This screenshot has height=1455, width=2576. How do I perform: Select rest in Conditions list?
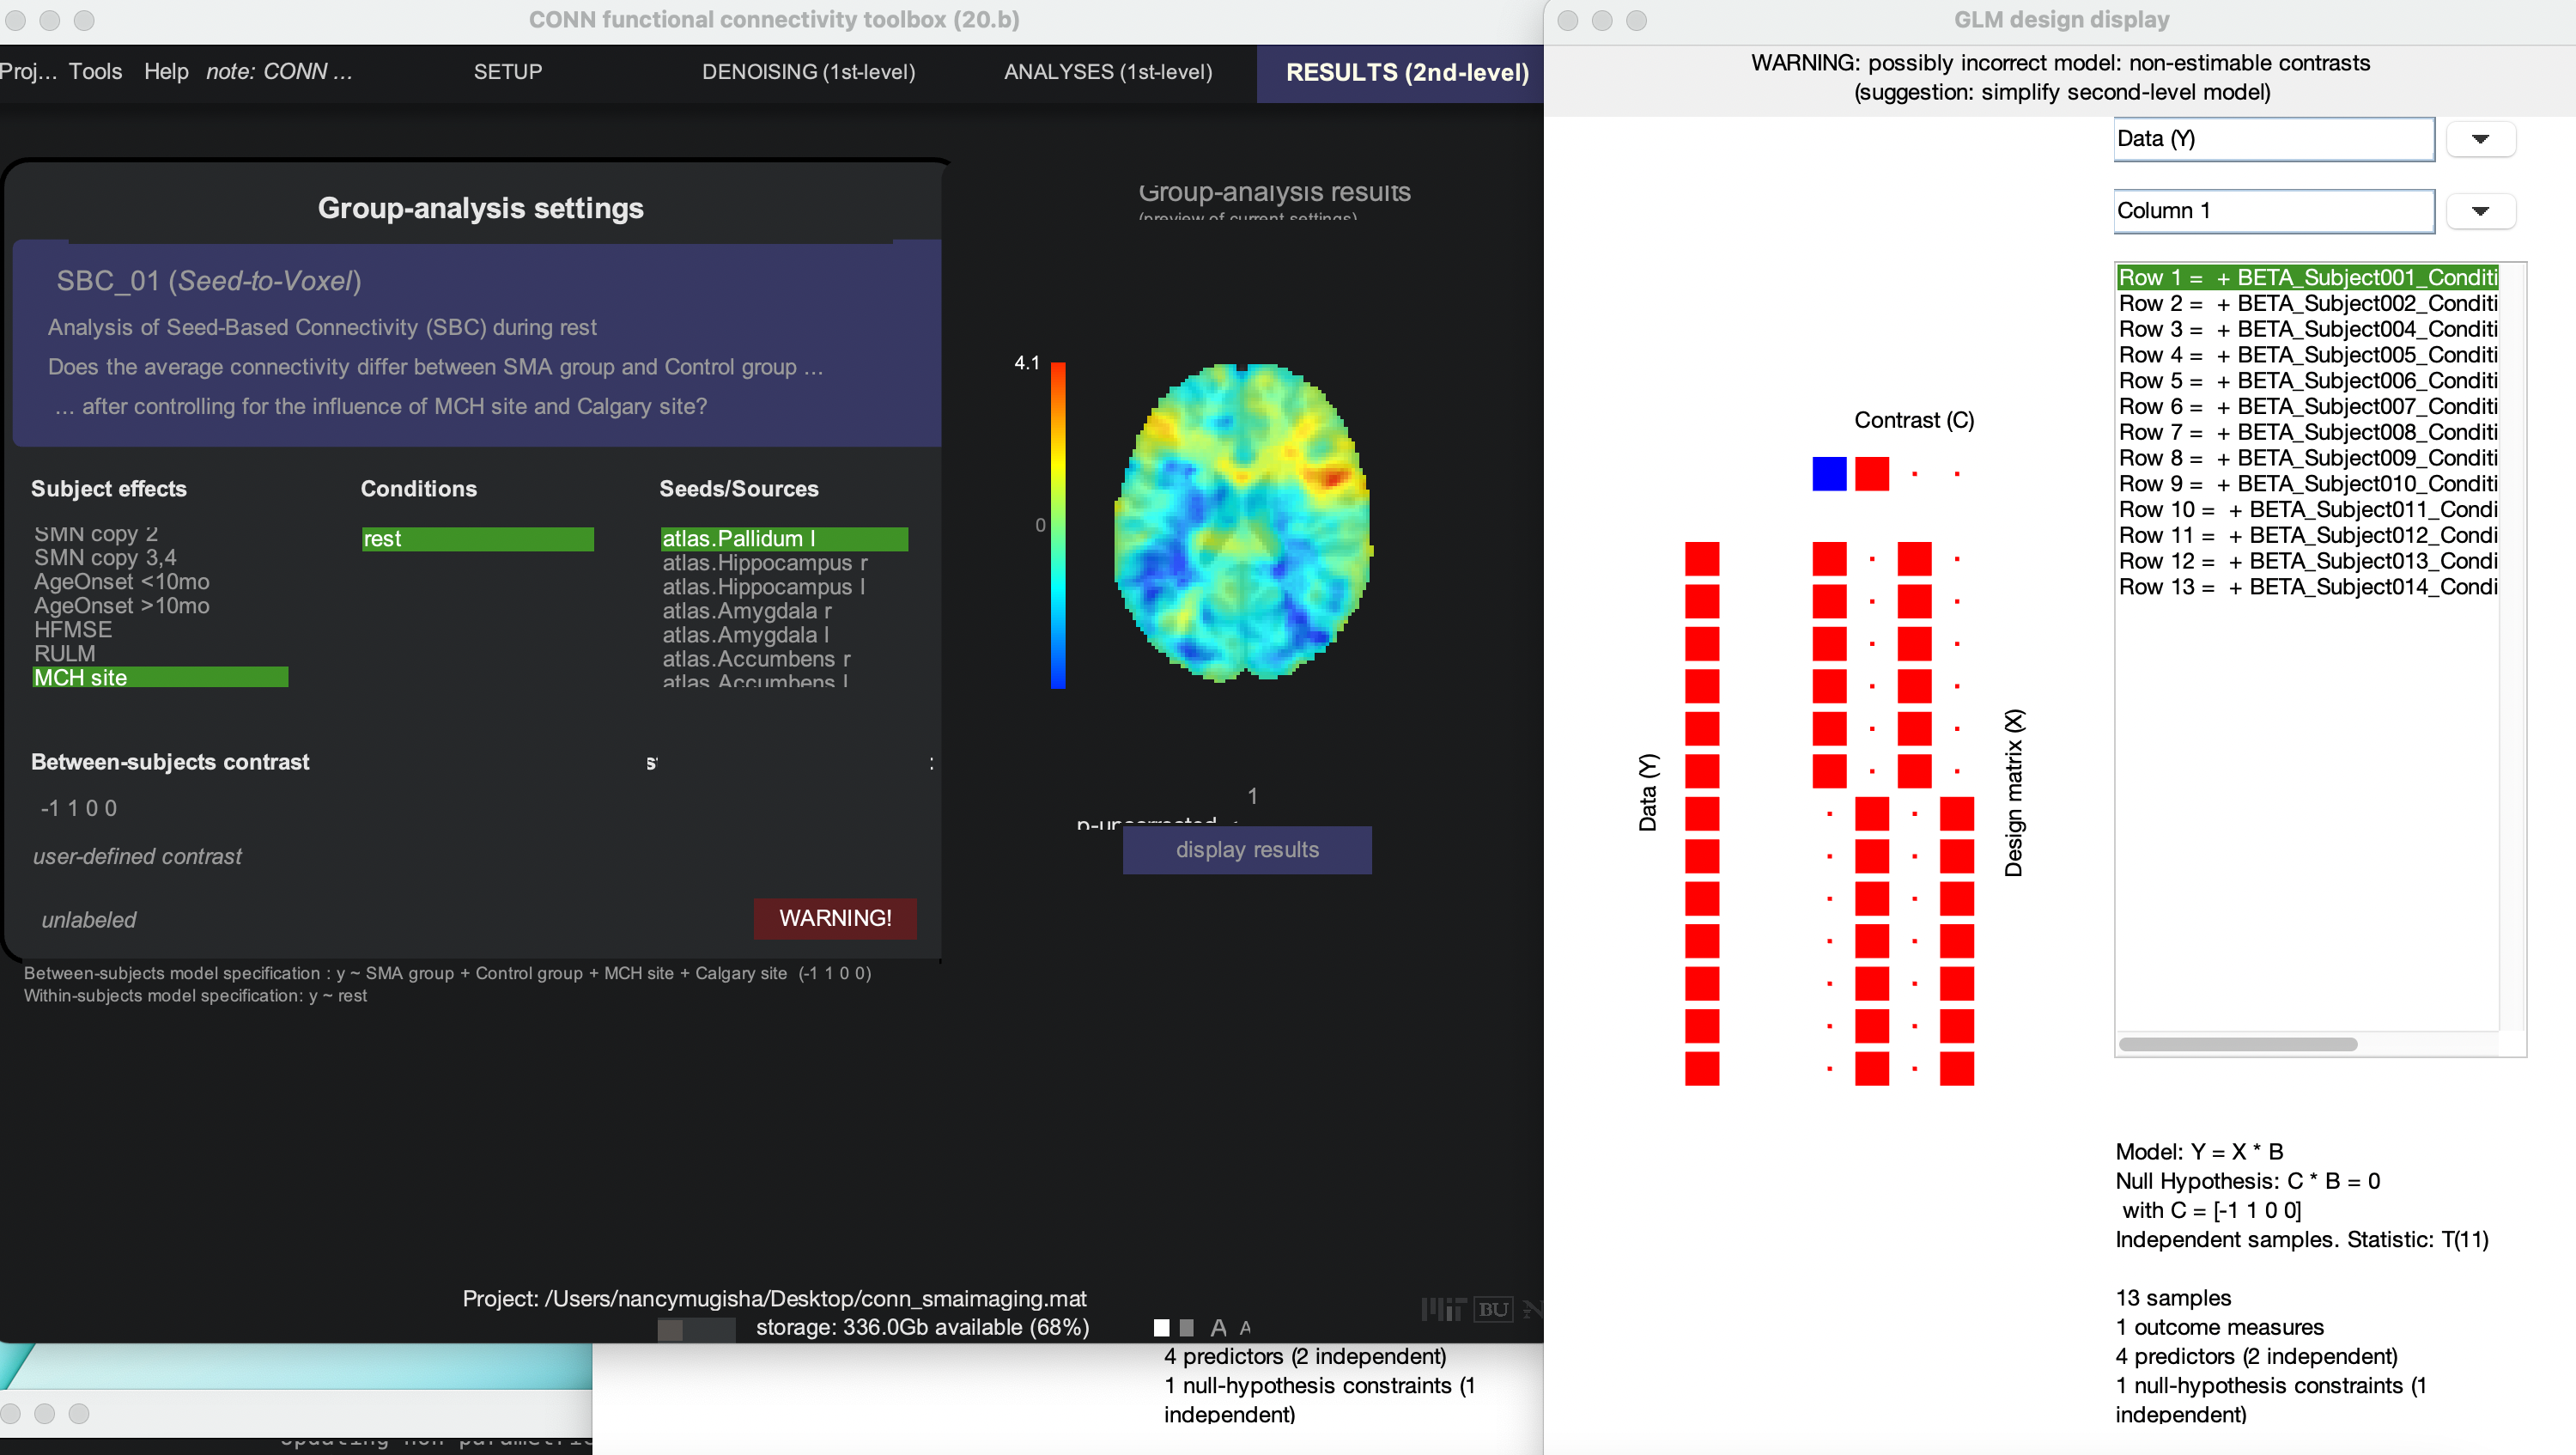(x=477, y=539)
